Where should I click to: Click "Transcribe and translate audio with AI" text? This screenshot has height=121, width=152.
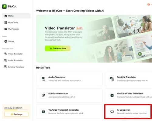click(x=65, y=80)
